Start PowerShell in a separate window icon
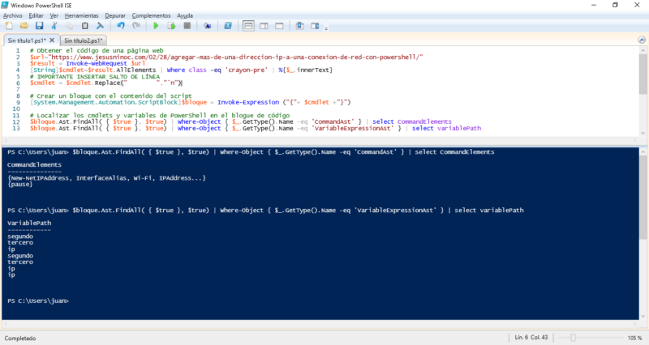649x345 pixels. [x=228, y=26]
